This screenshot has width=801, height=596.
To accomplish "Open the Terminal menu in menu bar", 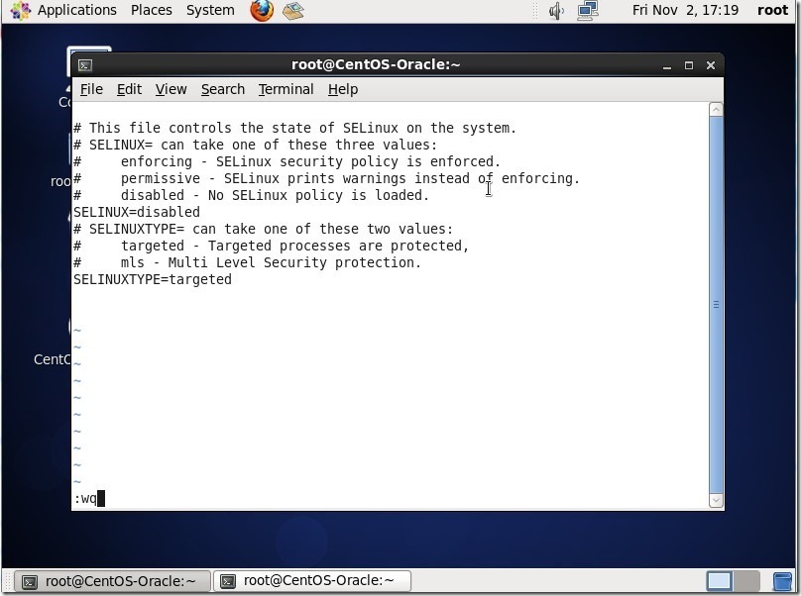I will [286, 89].
